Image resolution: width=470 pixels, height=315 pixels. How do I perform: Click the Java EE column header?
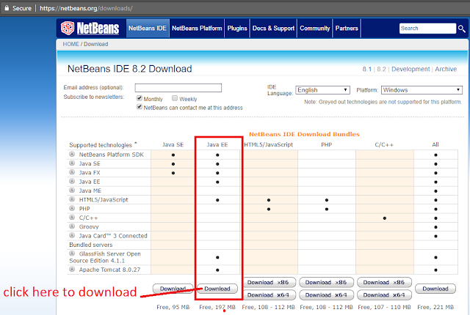point(217,144)
